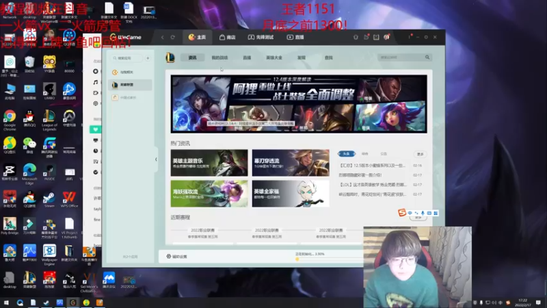Switch to the 发现 sub-tab
The image size is (547, 308).
coord(302,57)
